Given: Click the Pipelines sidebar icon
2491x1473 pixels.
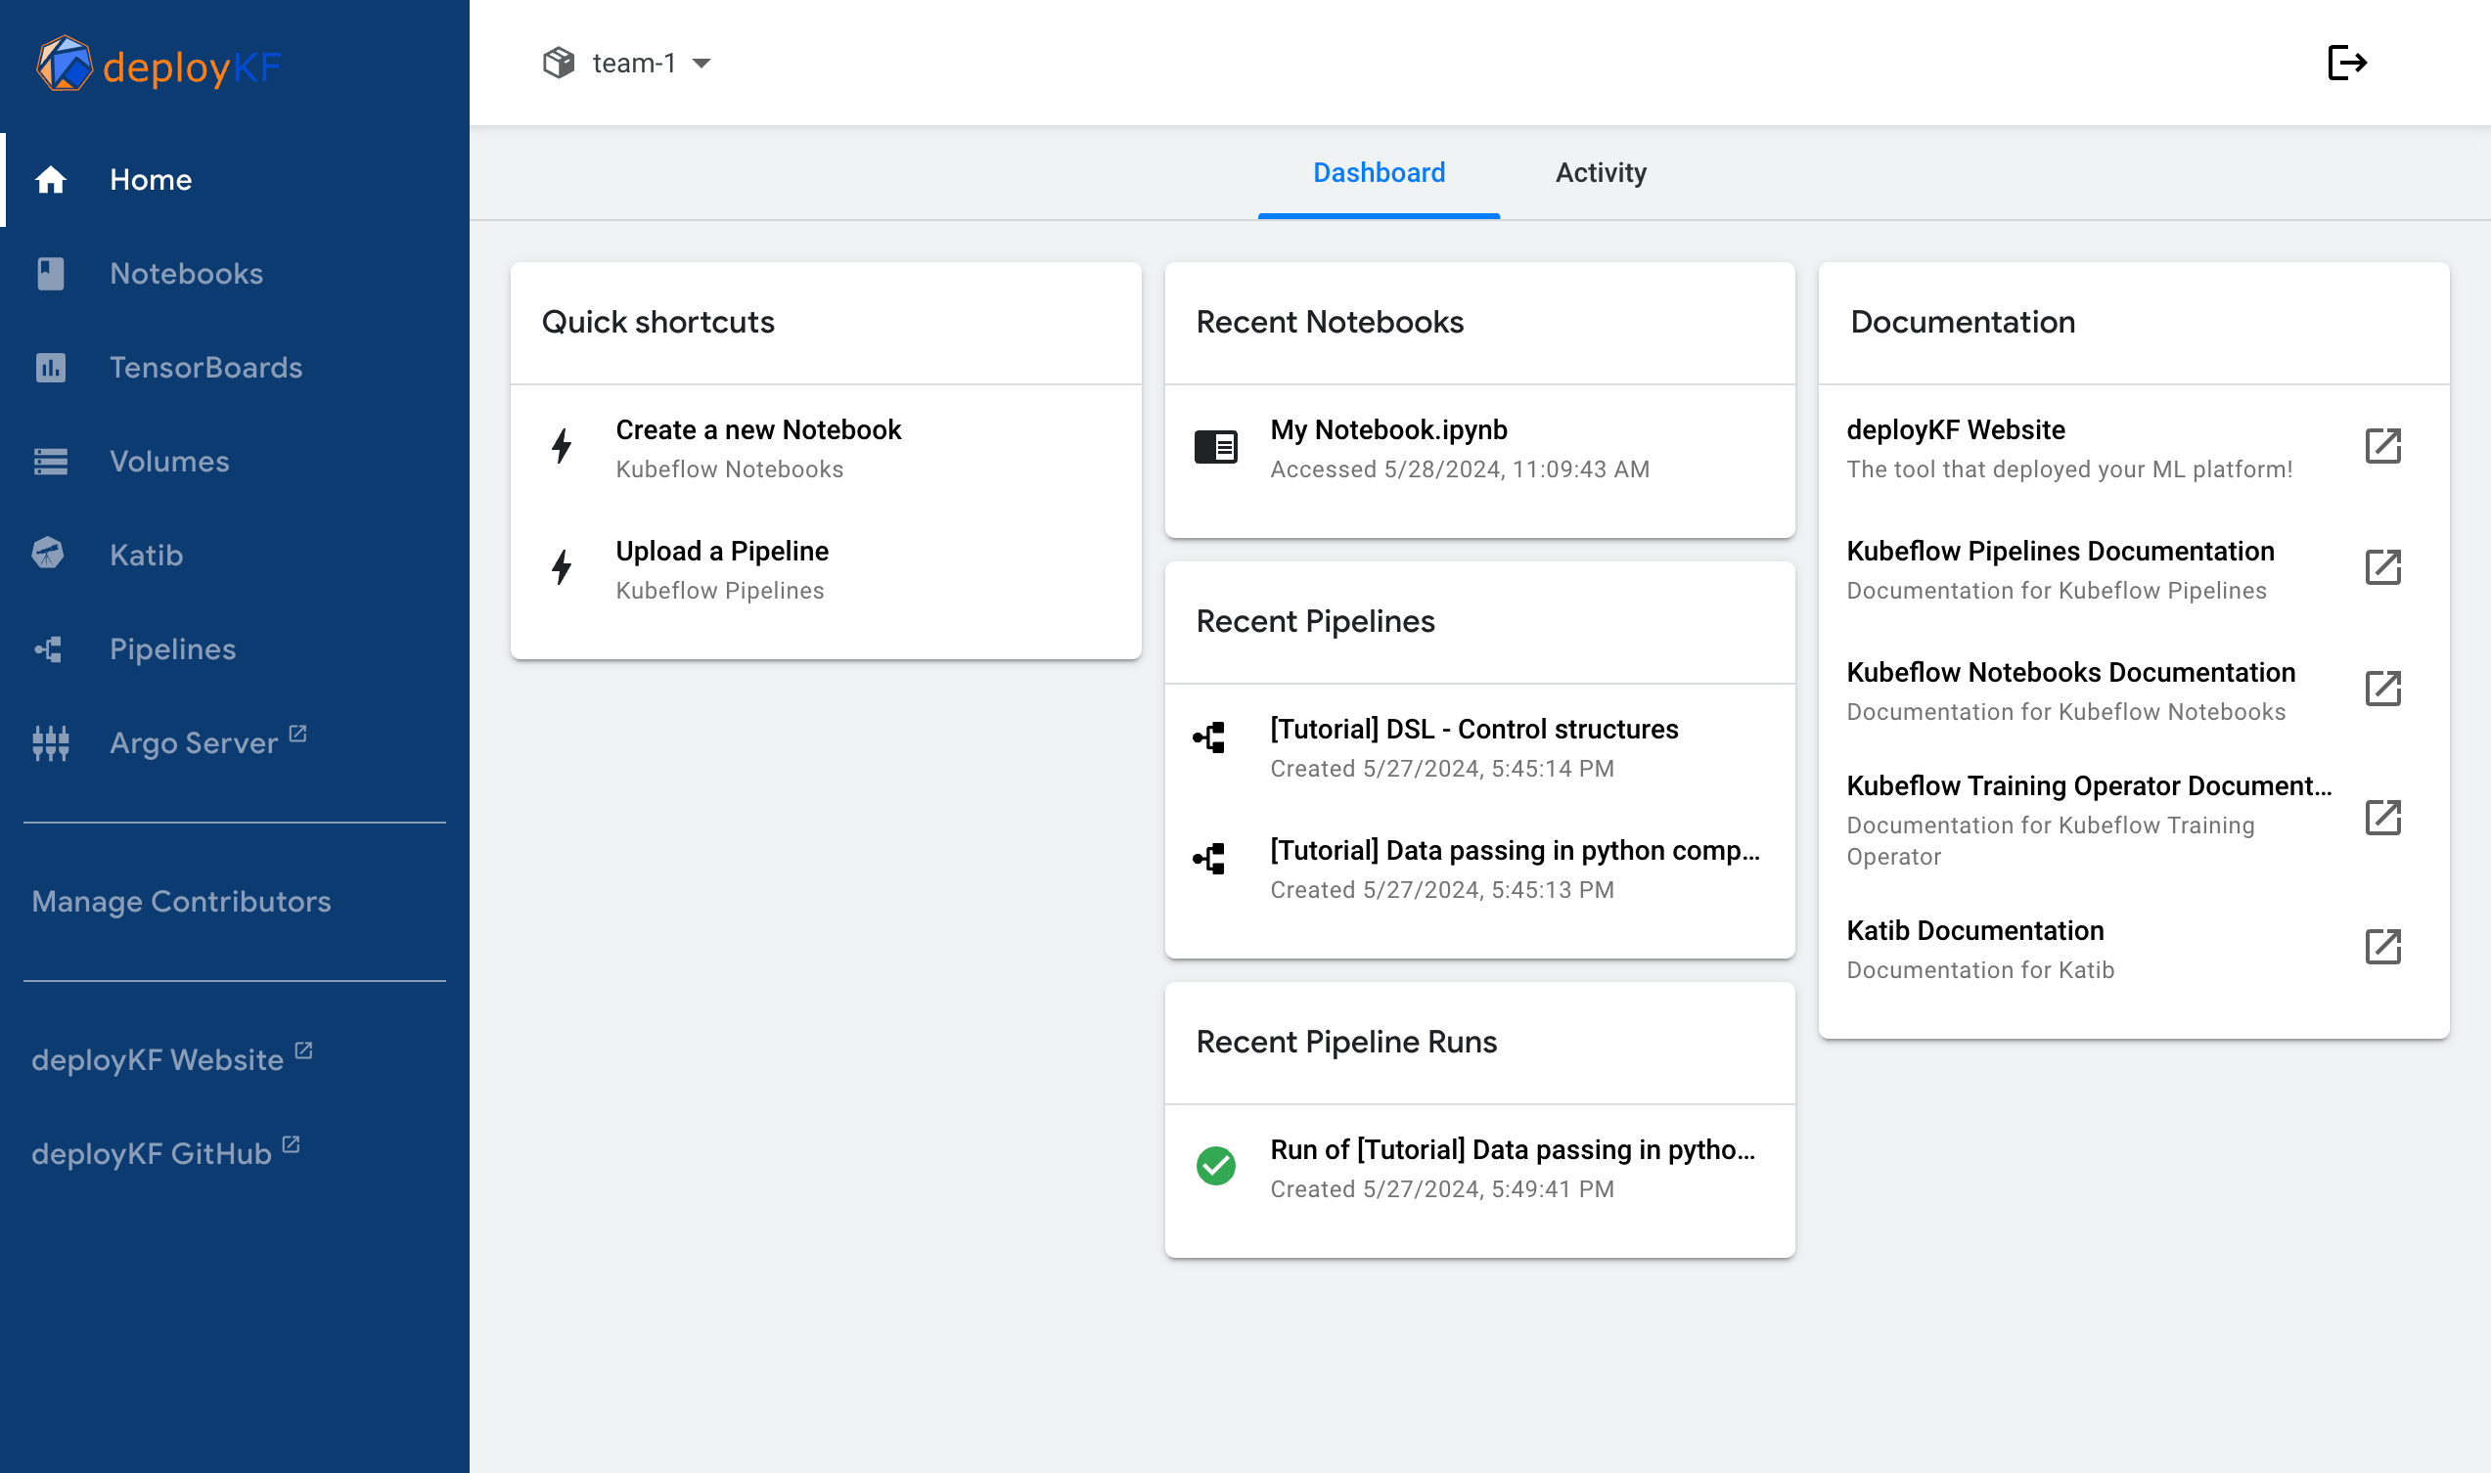Looking at the screenshot, I should [x=49, y=649].
